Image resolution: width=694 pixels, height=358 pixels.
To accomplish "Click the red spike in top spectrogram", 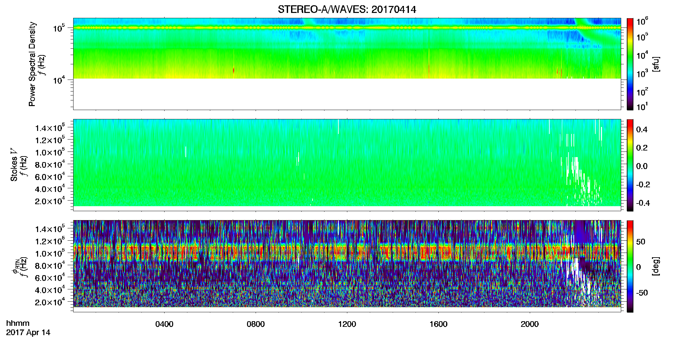I will tap(234, 71).
